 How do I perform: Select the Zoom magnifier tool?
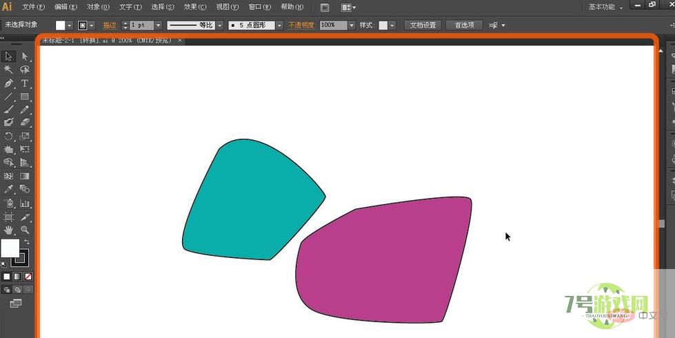click(x=25, y=230)
